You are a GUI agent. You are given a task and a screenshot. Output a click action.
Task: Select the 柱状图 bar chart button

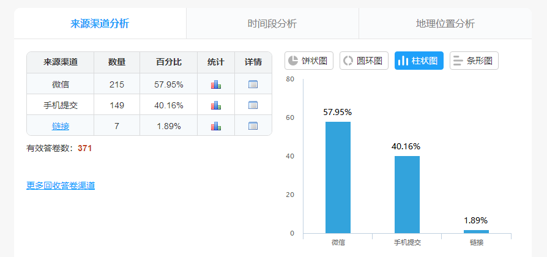419,61
